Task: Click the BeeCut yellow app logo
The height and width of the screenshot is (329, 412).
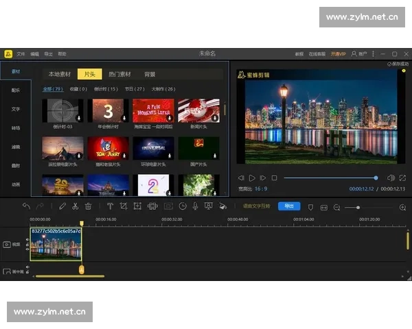Action: pyautogui.click(x=8, y=53)
